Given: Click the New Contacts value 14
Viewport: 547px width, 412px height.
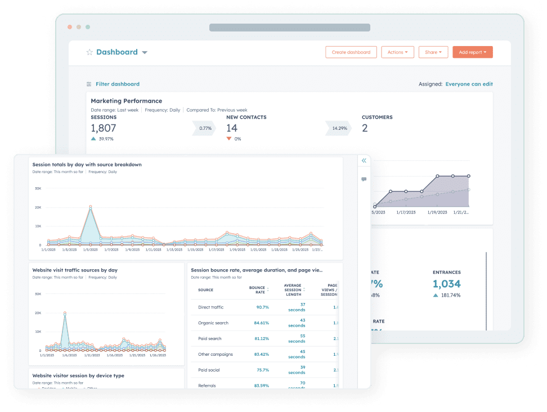Looking at the screenshot, I should coord(232,128).
